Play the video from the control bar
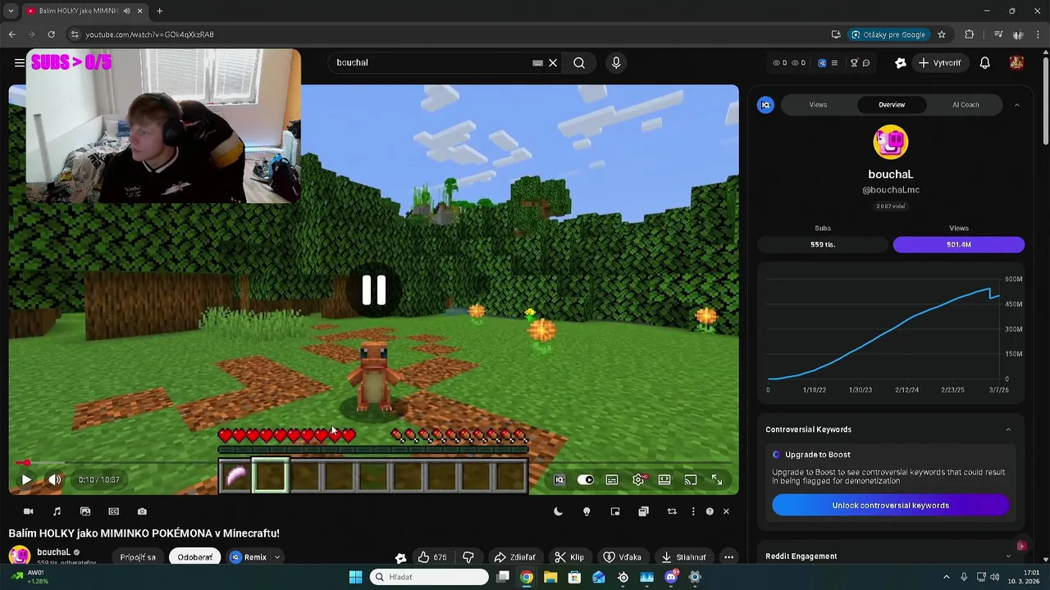 [x=26, y=479]
